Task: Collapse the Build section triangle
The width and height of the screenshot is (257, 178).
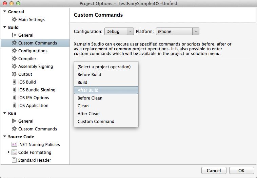Action: point(5,27)
